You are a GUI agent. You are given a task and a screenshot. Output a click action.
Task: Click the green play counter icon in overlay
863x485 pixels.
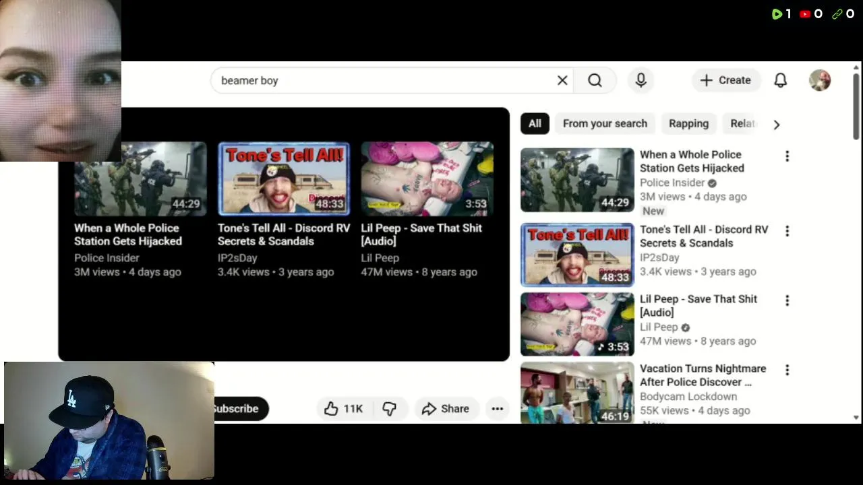[777, 13]
